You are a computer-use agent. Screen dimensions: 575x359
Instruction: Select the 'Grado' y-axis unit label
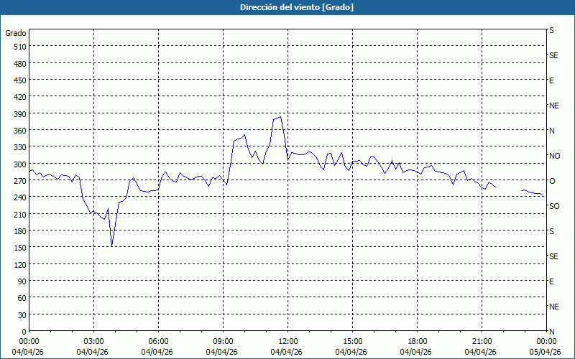(x=16, y=33)
